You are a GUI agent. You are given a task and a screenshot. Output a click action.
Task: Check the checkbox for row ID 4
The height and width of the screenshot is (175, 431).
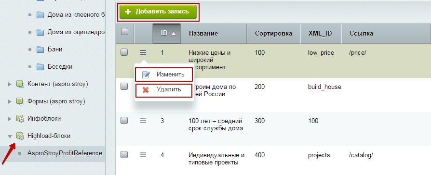point(124,155)
